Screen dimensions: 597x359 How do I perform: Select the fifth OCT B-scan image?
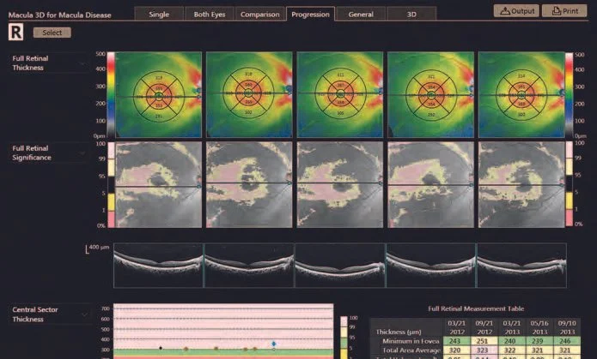pyautogui.click(x=521, y=266)
